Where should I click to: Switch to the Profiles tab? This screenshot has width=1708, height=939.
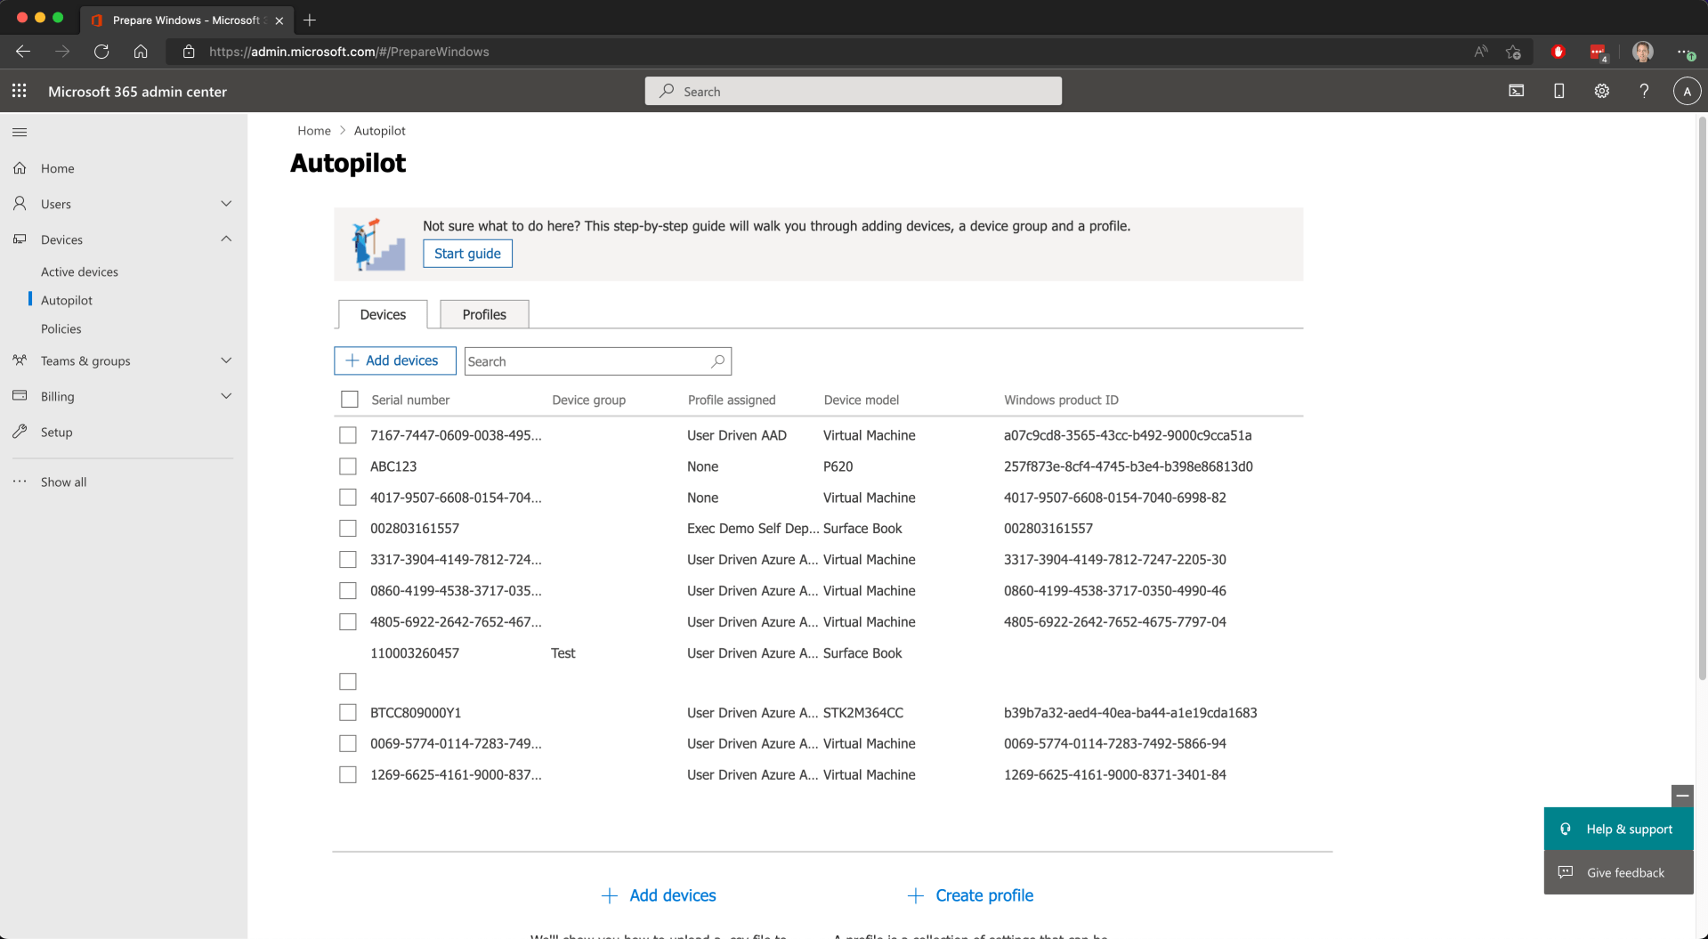click(x=484, y=314)
